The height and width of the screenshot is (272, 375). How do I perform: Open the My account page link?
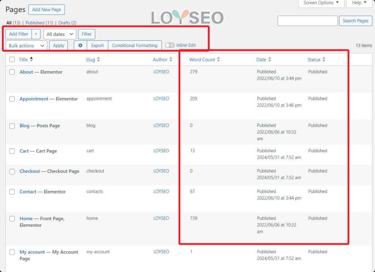coord(32,252)
